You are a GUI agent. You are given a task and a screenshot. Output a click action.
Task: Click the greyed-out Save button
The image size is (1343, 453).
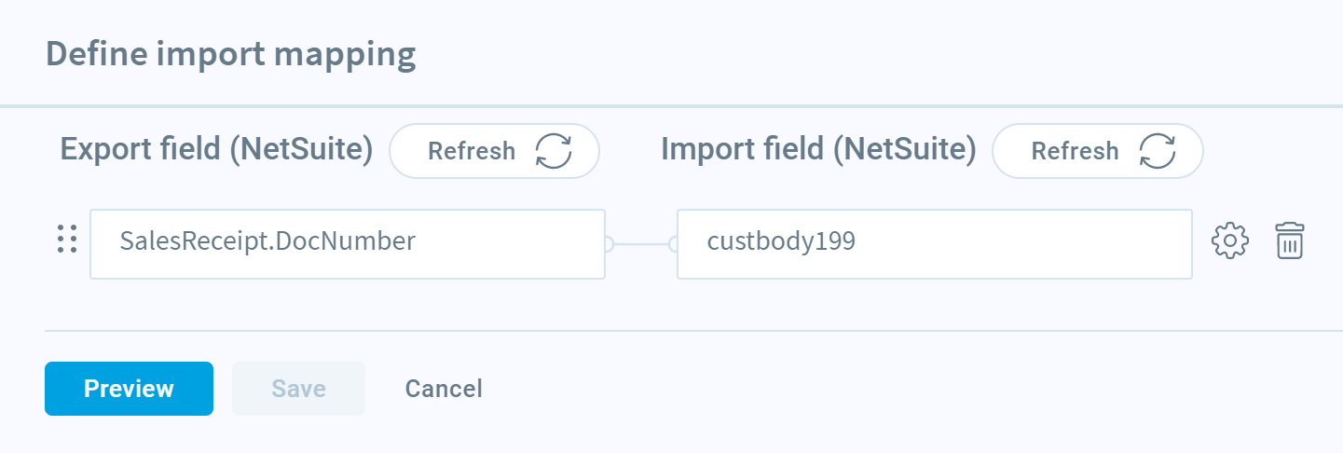pos(298,389)
